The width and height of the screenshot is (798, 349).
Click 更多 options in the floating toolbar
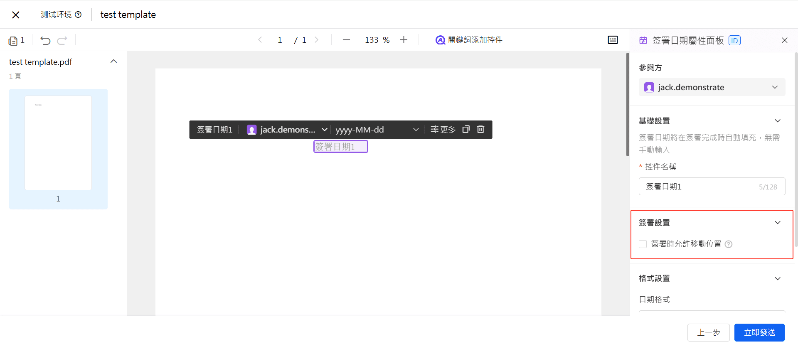(443, 130)
